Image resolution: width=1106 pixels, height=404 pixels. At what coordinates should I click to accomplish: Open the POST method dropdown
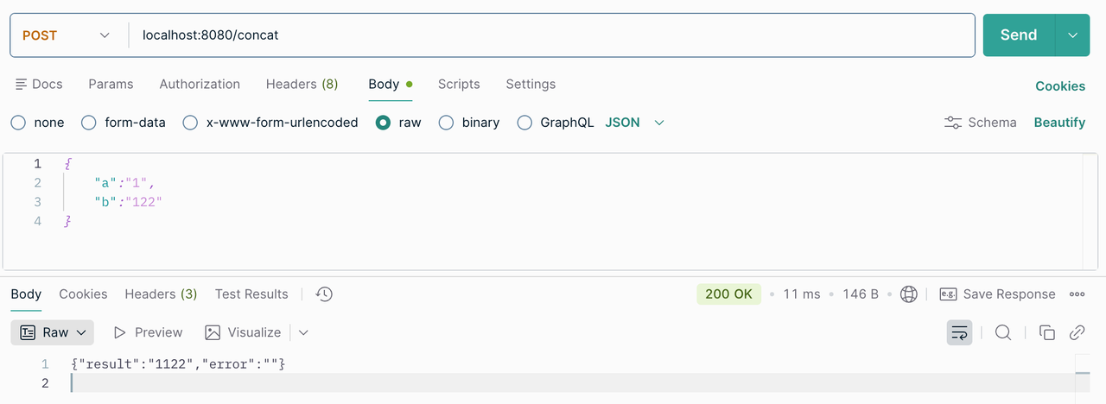click(67, 35)
